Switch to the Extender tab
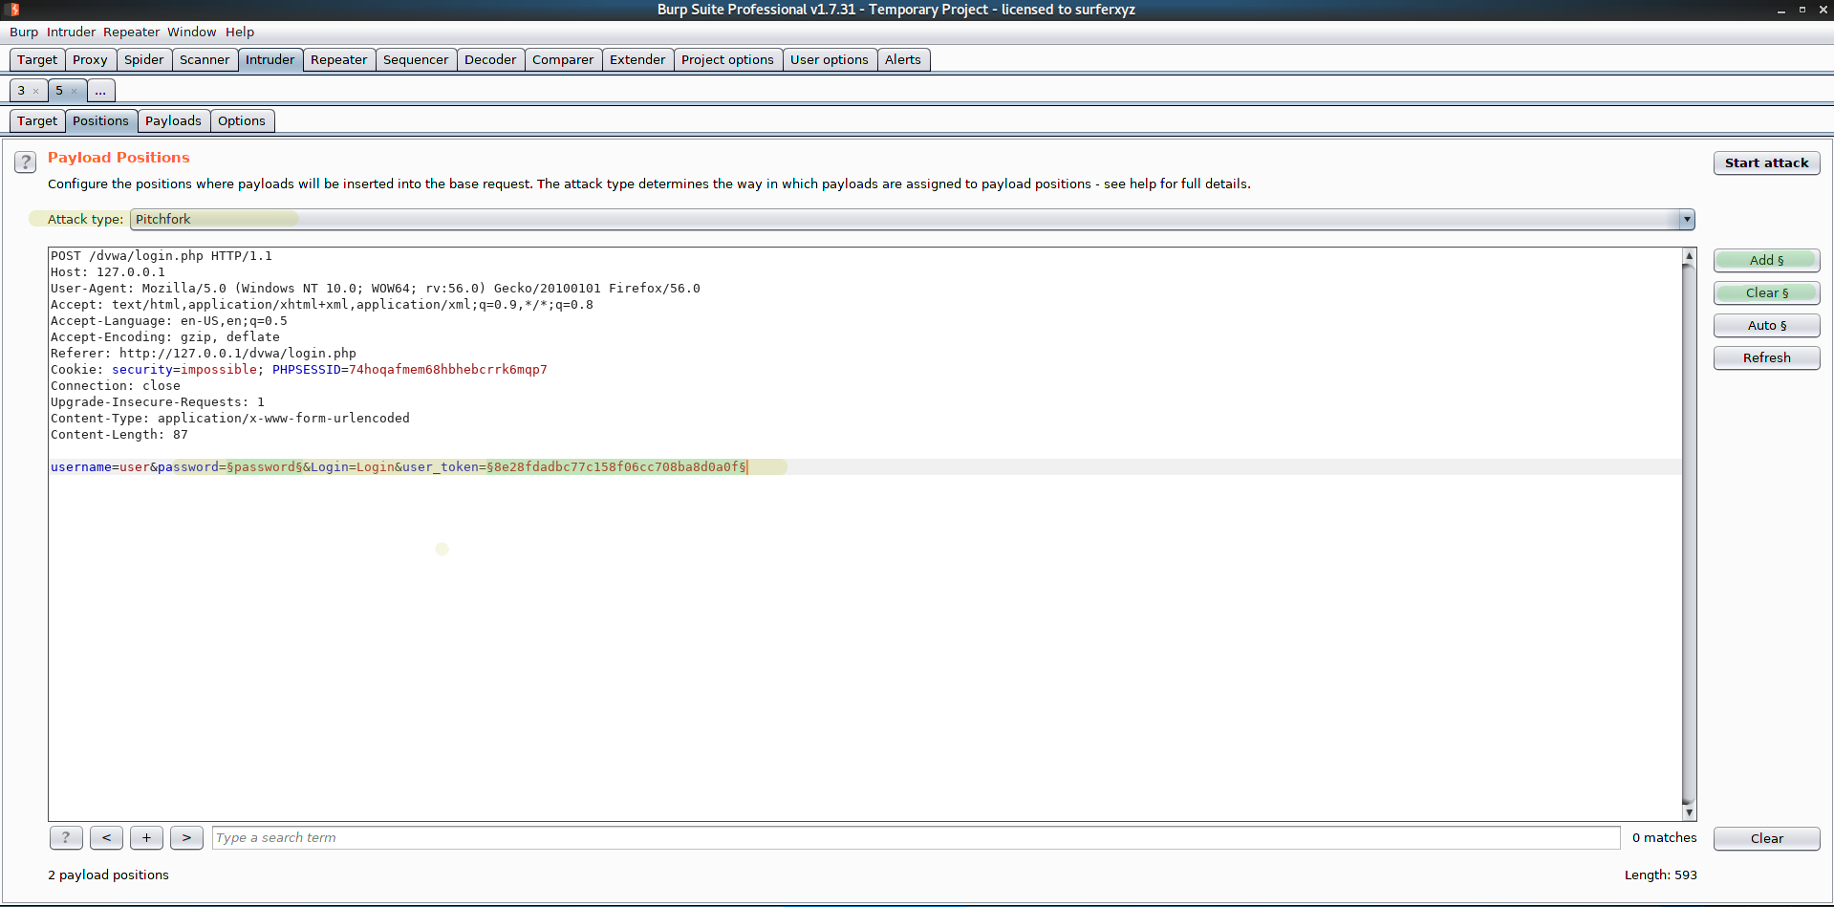 (x=637, y=60)
